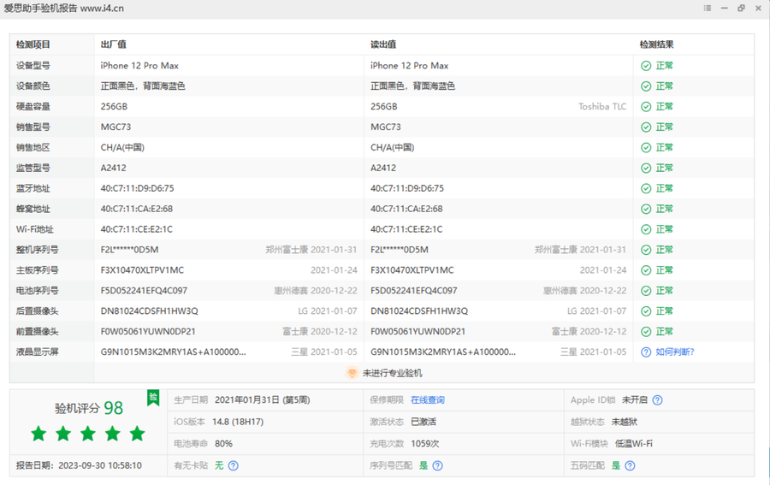Click the first green rating star
Viewport: 770px width, 485px height.
[x=38, y=434]
